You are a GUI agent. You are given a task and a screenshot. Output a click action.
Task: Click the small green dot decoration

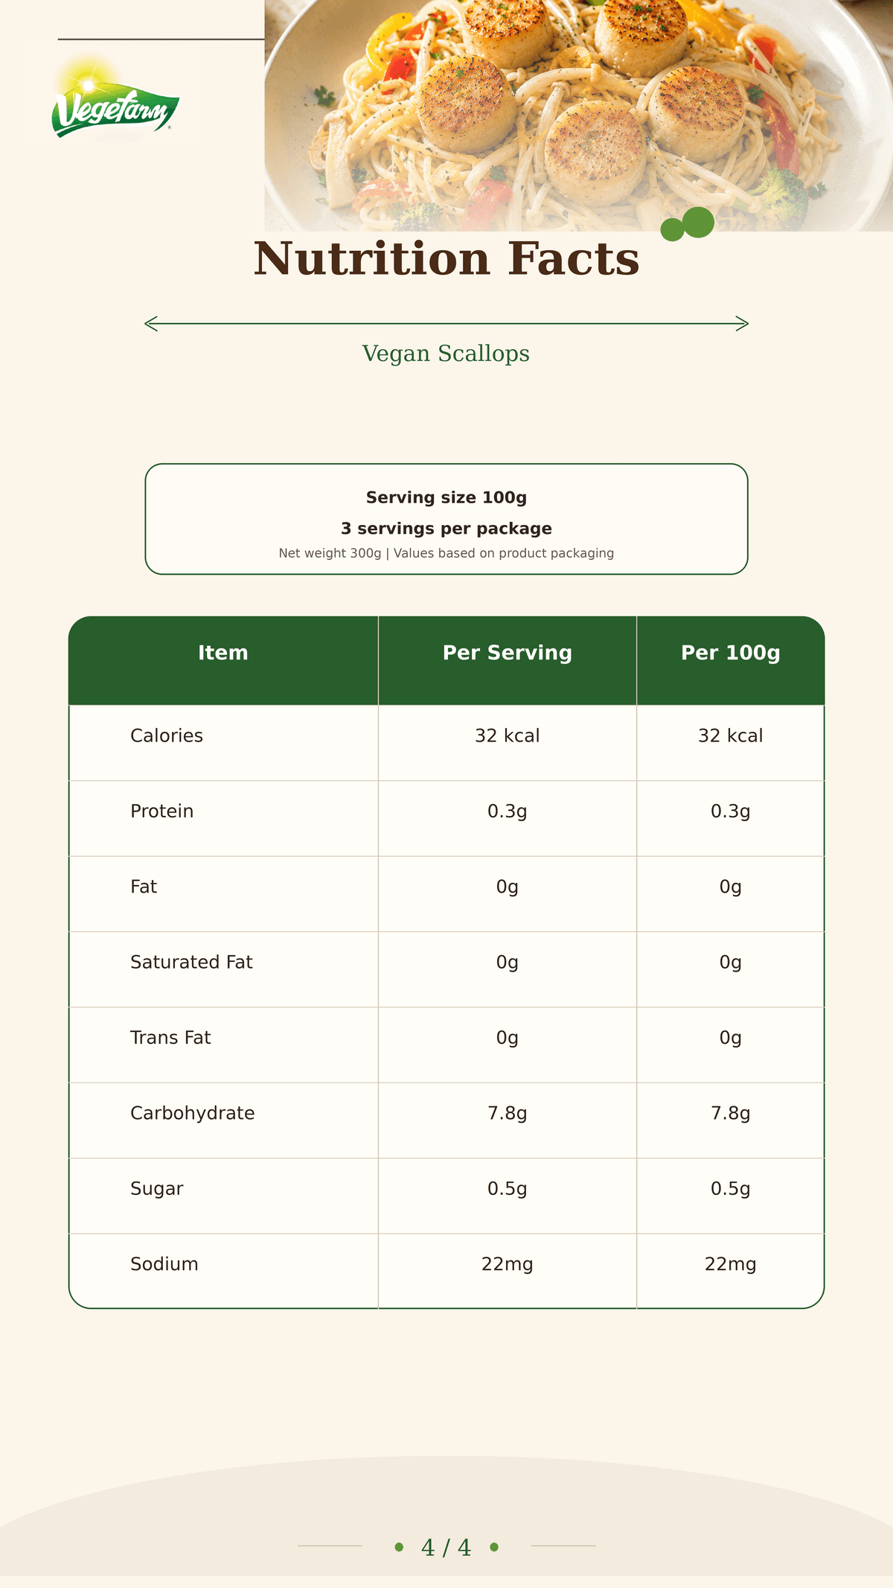coord(672,230)
